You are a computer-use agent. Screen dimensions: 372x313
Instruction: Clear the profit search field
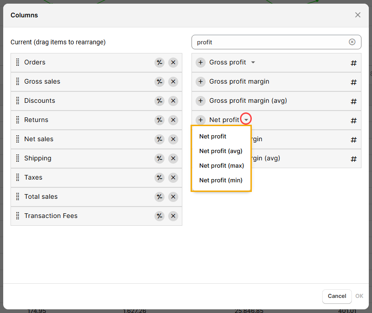click(352, 42)
